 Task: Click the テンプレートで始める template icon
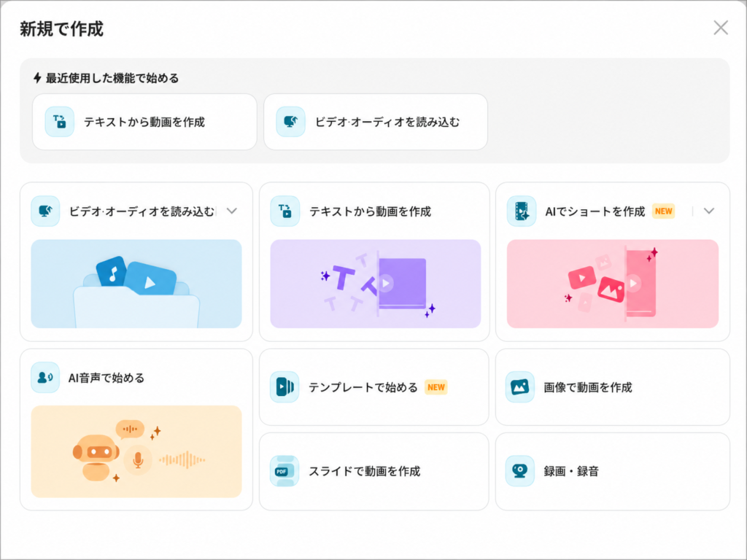point(285,387)
